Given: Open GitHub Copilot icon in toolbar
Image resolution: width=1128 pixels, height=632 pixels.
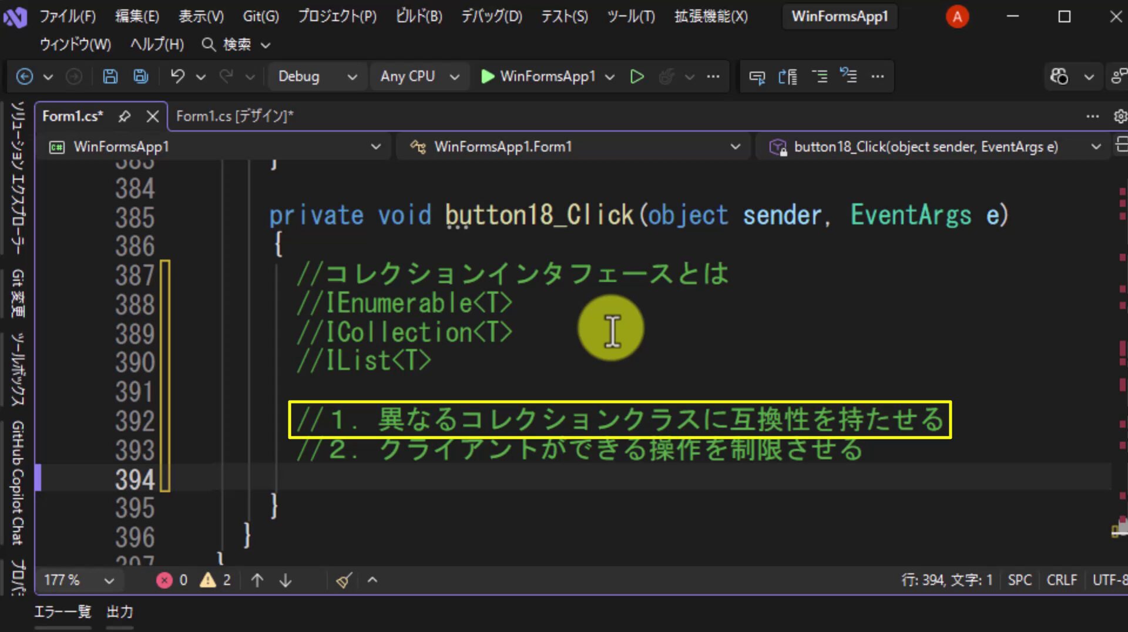Looking at the screenshot, I should click(1059, 76).
